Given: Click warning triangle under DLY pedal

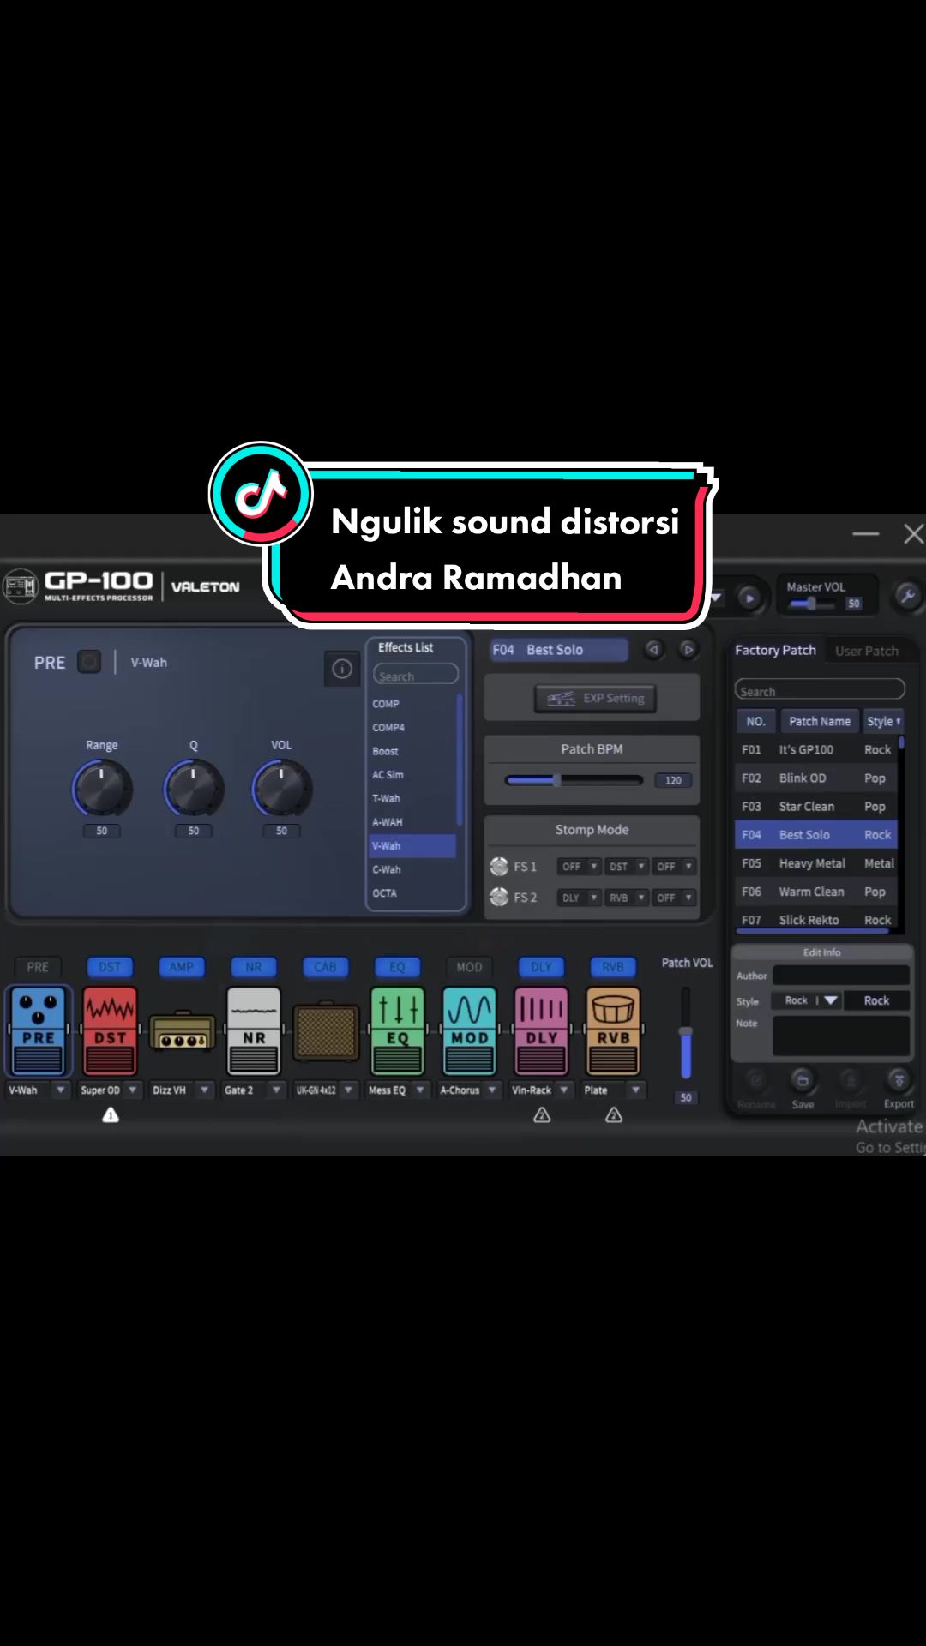Looking at the screenshot, I should click(x=542, y=1115).
